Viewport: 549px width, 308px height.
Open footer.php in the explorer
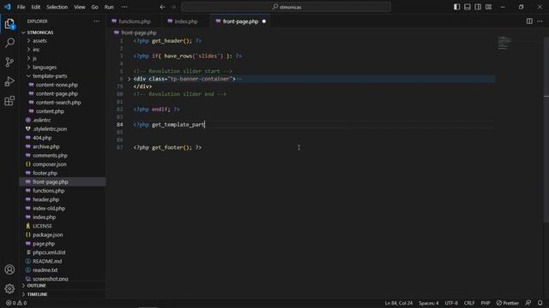point(45,173)
